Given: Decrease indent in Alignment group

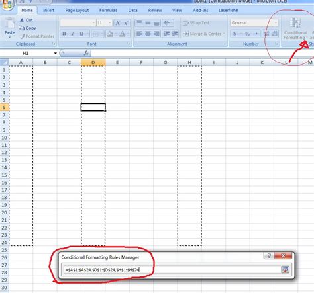Looking at the screenshot, I should click(x=167, y=34).
